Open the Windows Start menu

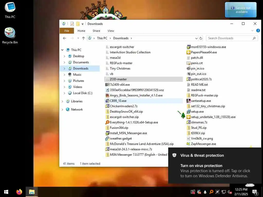(x=6, y=192)
